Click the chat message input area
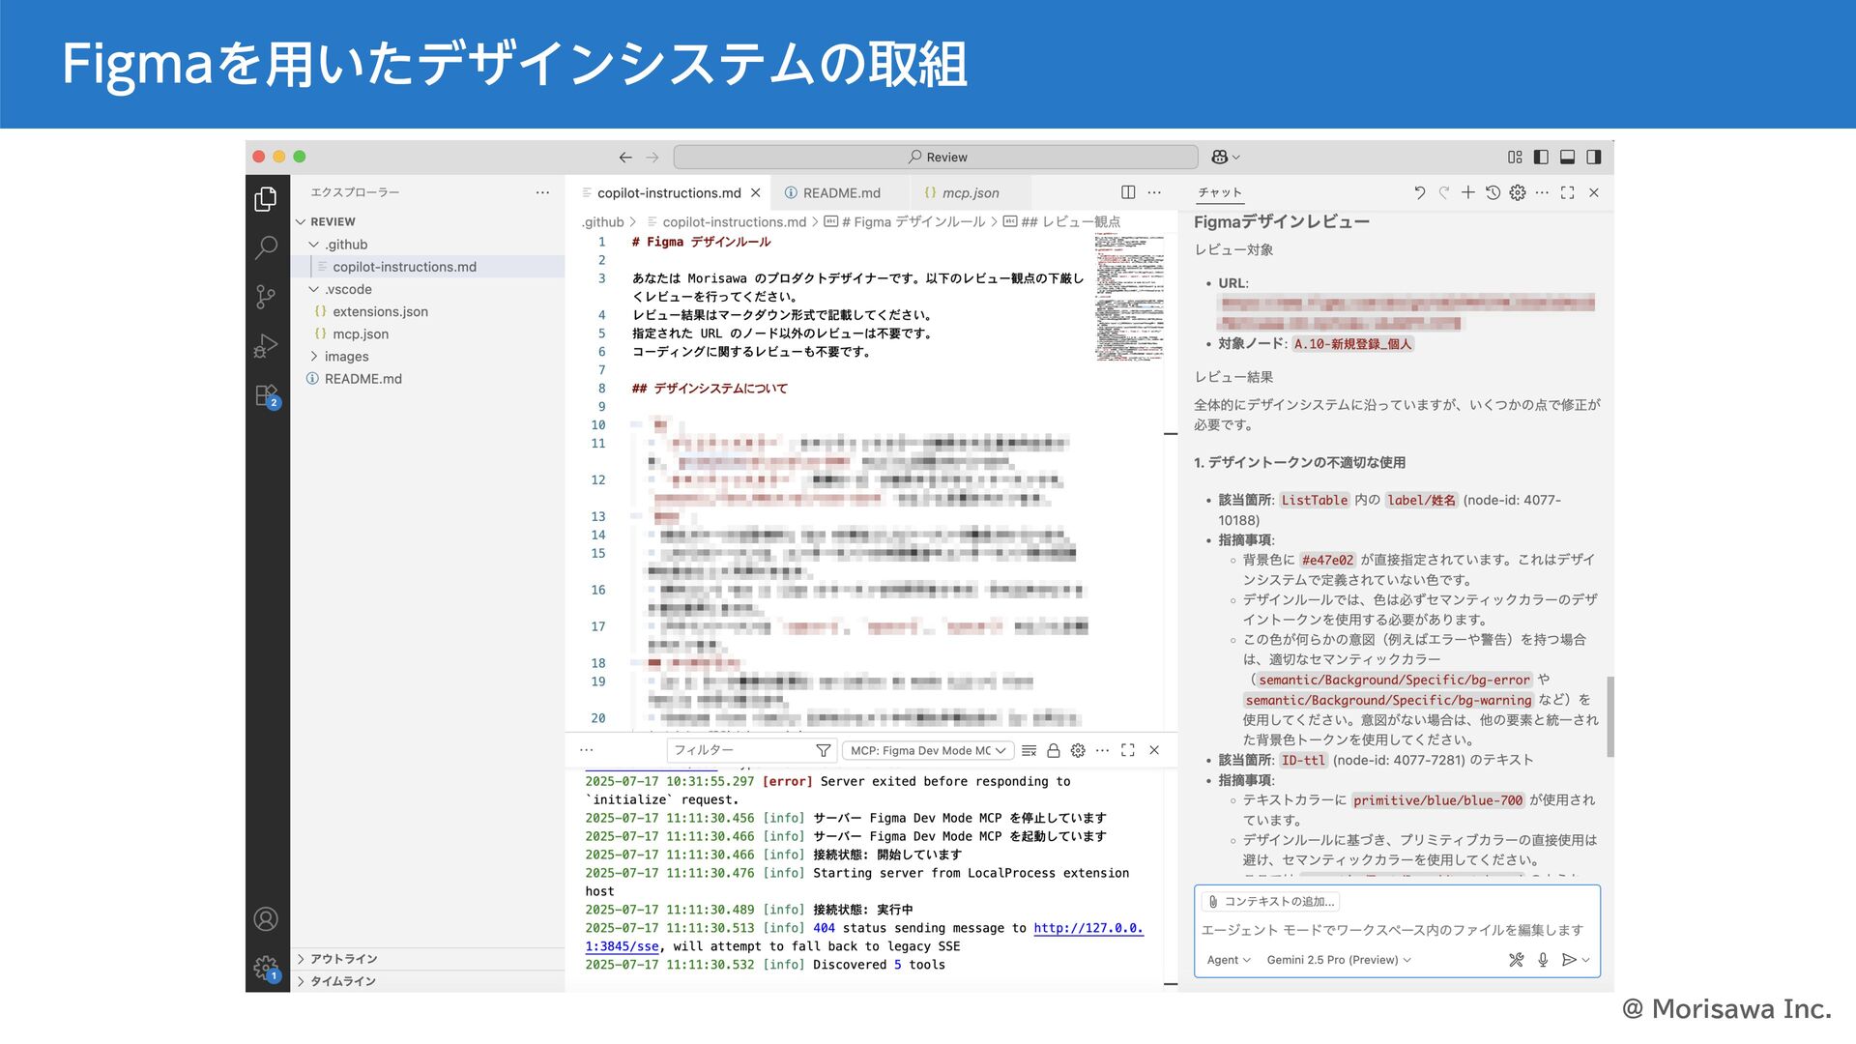This screenshot has height=1044, width=1856. 1397,930
